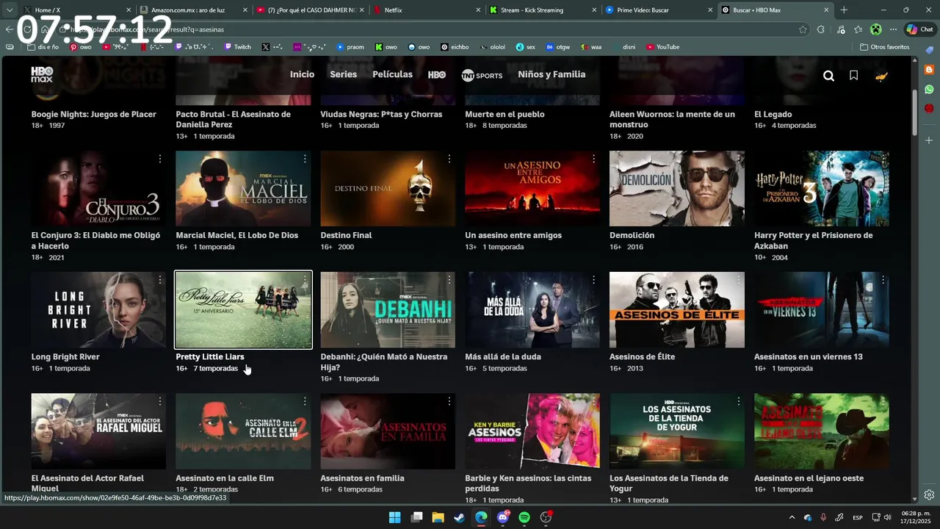Image resolution: width=940 pixels, height=529 pixels.
Task: Open the Destino Final thumbnail
Action: pos(388,189)
